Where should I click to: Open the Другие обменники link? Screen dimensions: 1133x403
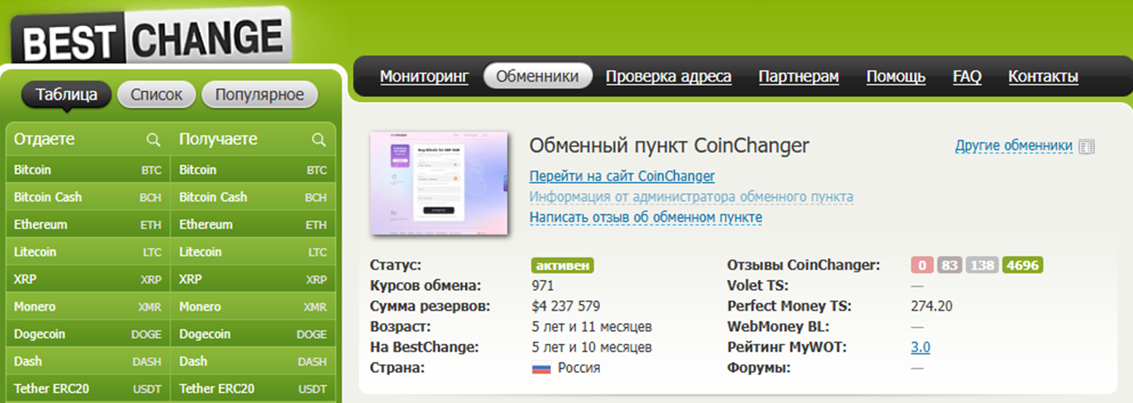1013,146
